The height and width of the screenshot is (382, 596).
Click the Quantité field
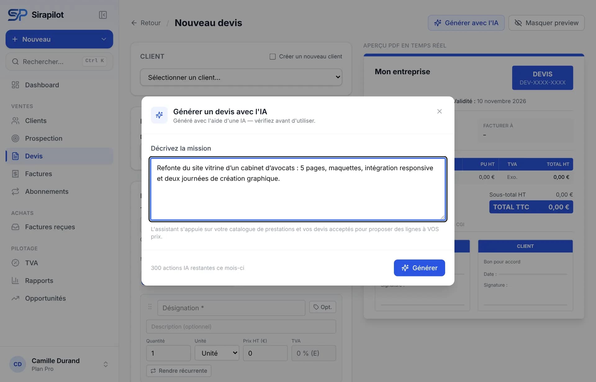click(x=168, y=353)
